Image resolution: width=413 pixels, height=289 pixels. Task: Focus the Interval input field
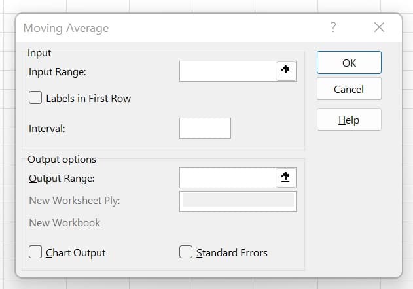click(x=205, y=128)
